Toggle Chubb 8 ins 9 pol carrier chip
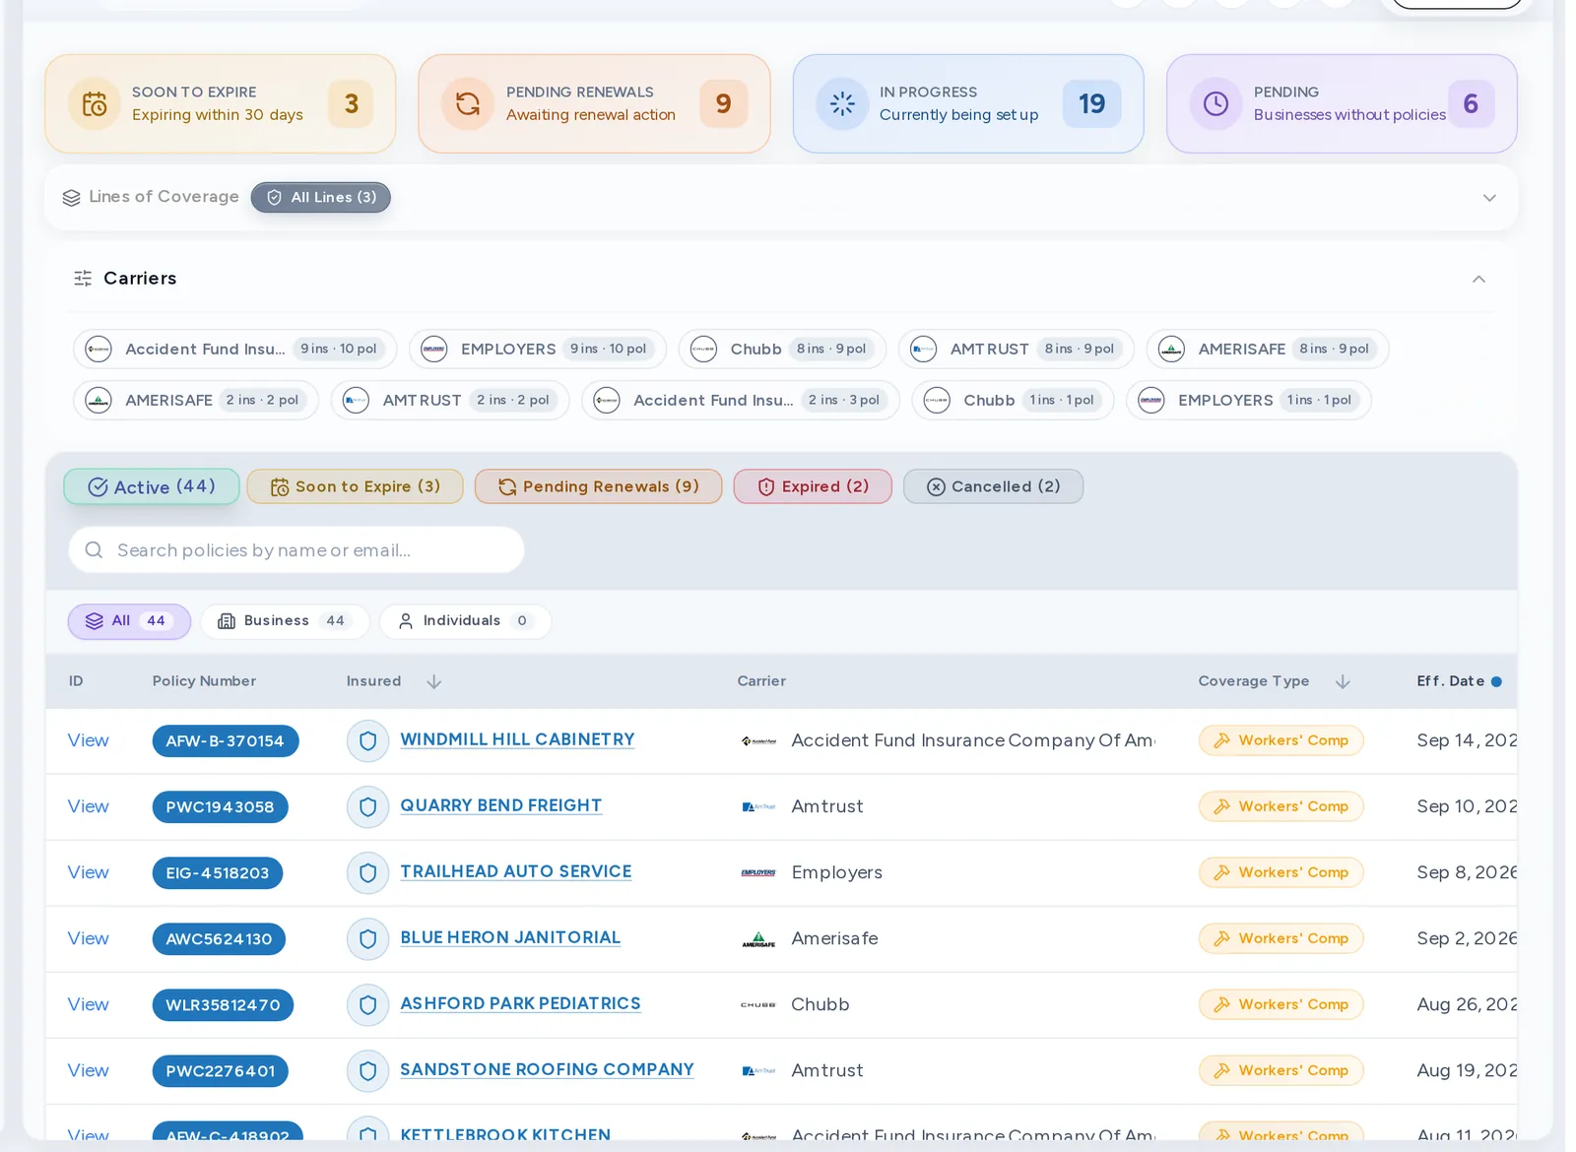This screenshot has height=1152, width=1576. [x=782, y=349]
